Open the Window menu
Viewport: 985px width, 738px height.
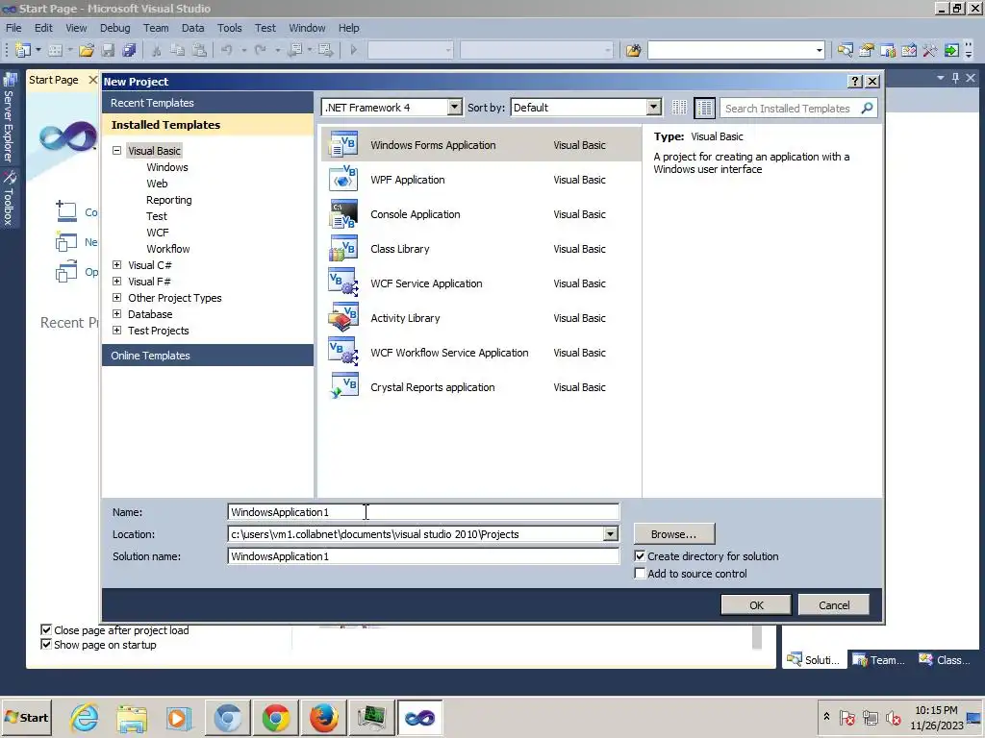click(x=307, y=28)
